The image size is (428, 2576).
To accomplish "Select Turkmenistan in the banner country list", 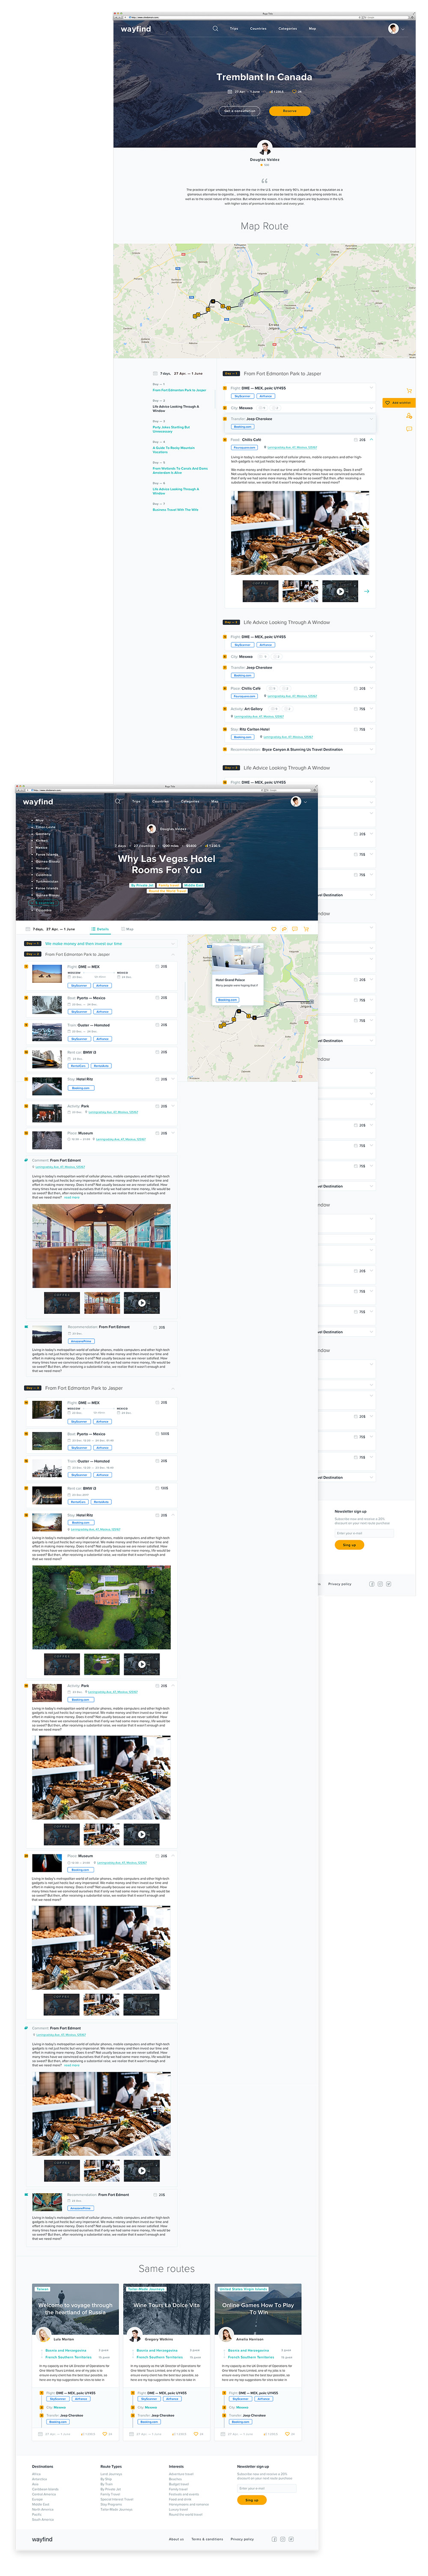I will coord(47,881).
